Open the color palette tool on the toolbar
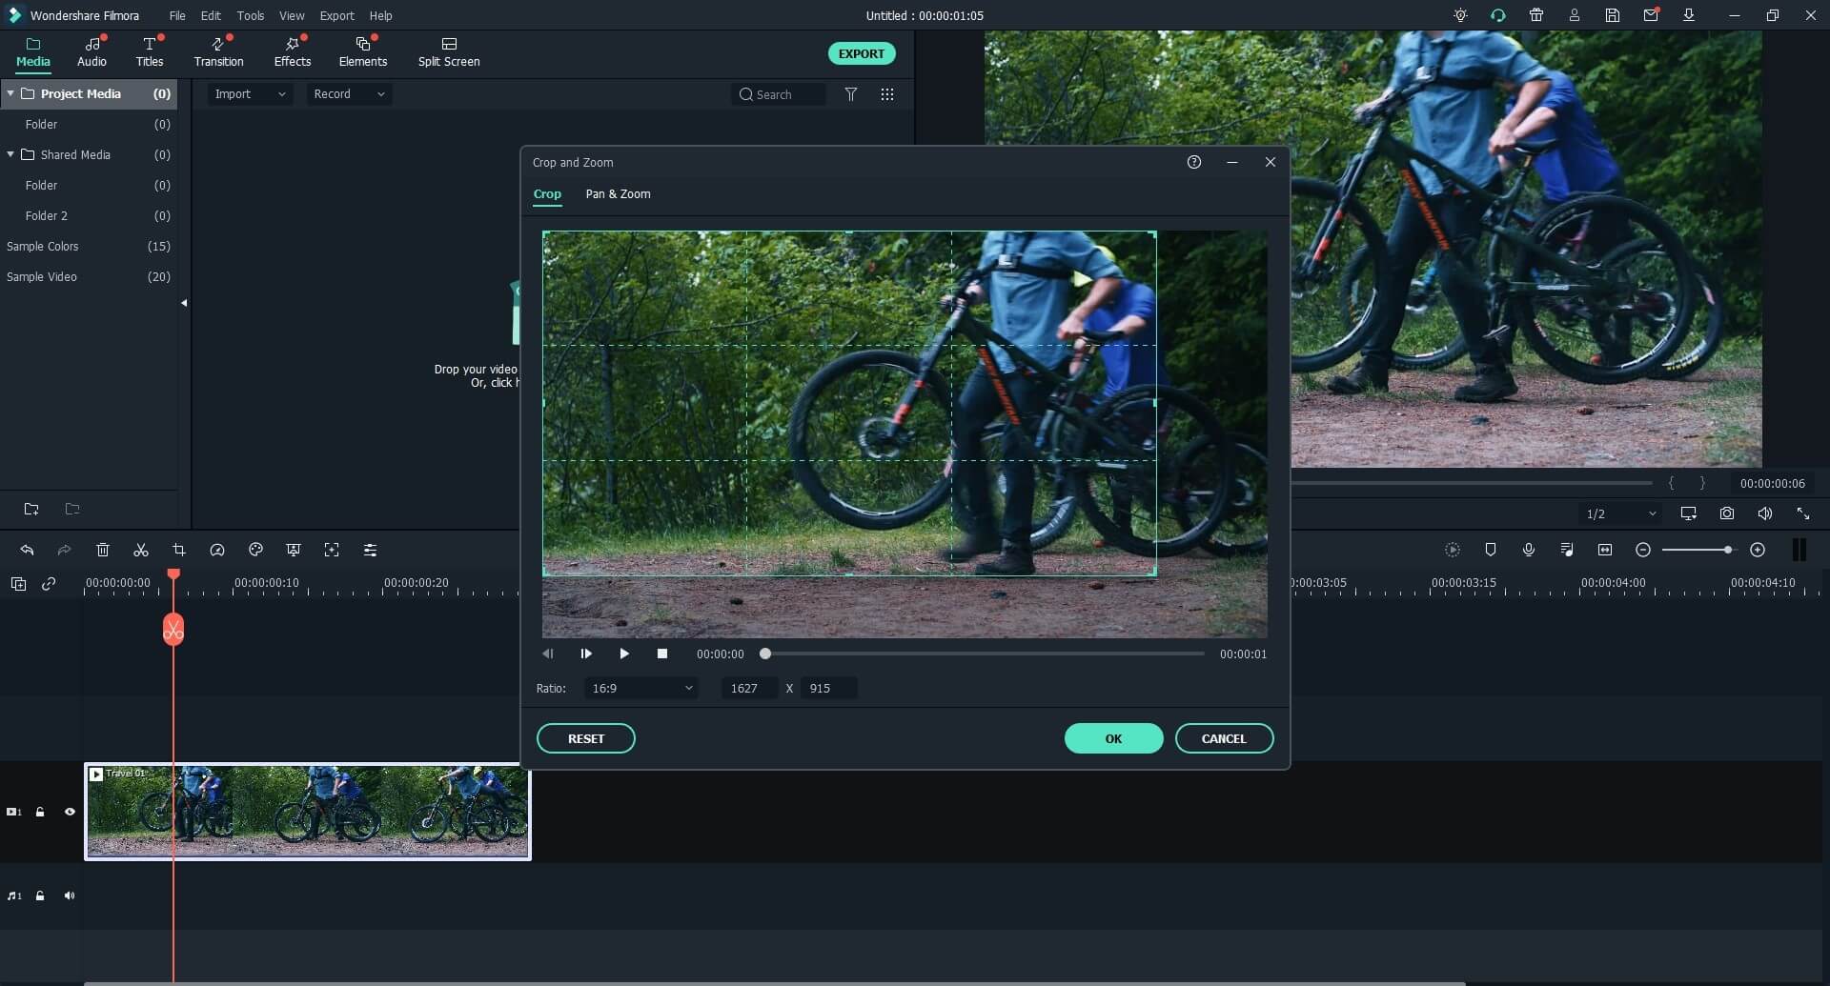 254,550
